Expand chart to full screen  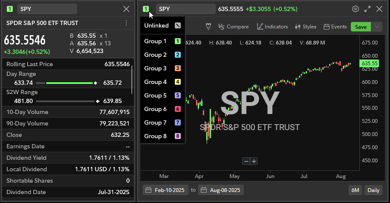(x=367, y=9)
